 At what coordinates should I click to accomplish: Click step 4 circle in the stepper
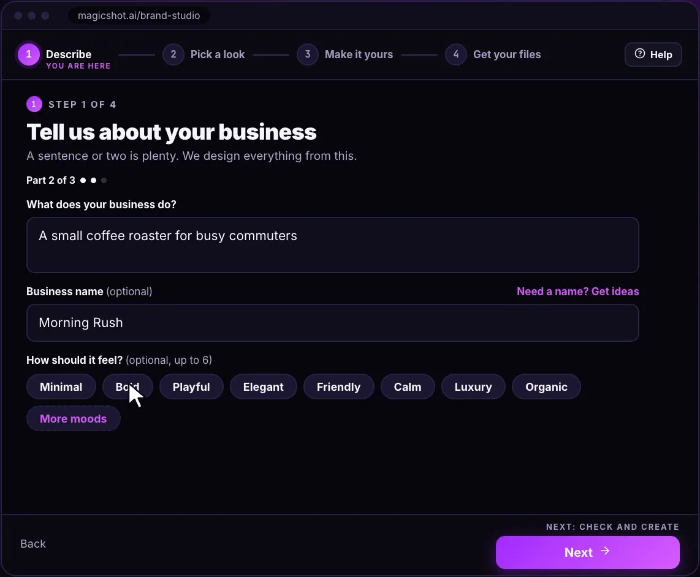tap(456, 55)
